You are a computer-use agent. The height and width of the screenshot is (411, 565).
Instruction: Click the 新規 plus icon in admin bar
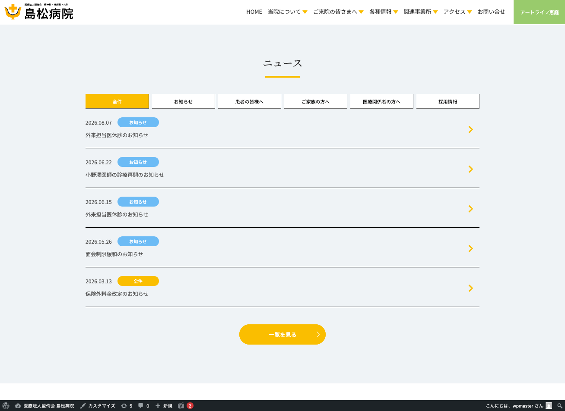click(x=158, y=406)
